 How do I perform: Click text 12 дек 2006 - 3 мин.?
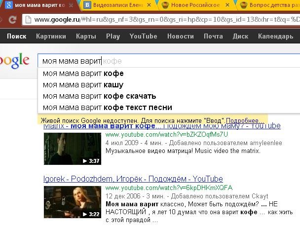pyautogui.click(x=135, y=196)
